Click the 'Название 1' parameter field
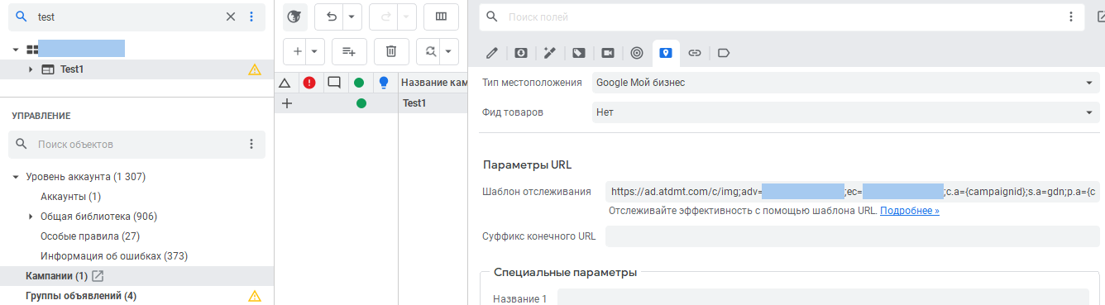Image resolution: width=1105 pixels, height=305 pixels. [823, 297]
